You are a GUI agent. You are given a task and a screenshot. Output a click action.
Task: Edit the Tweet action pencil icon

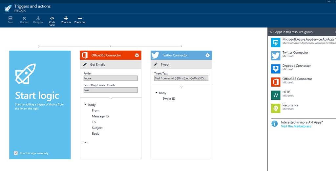point(156,64)
